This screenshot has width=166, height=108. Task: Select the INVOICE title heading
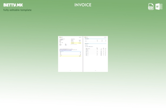pyautogui.click(x=83, y=5)
